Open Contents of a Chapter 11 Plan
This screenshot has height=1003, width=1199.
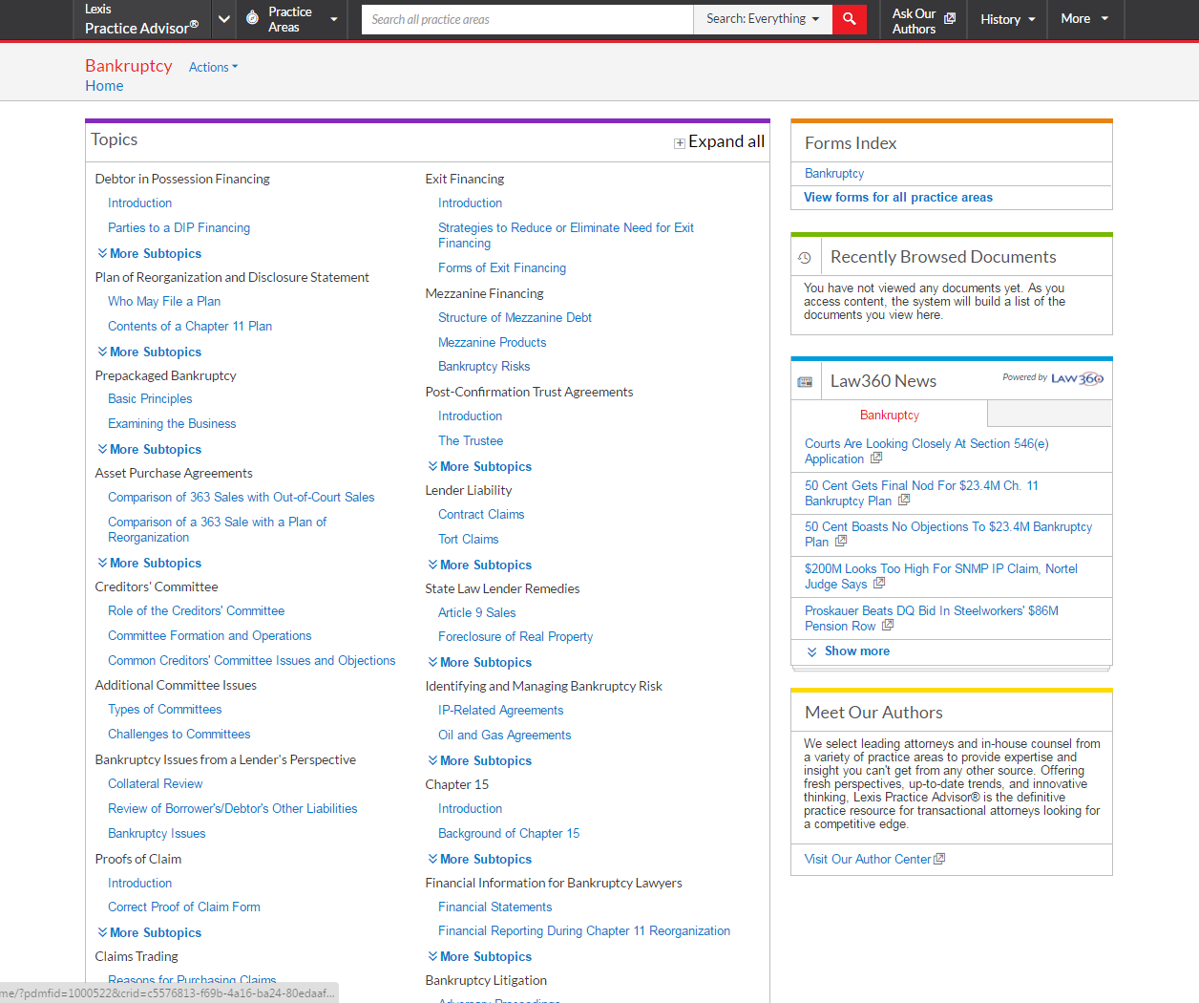pyautogui.click(x=190, y=326)
